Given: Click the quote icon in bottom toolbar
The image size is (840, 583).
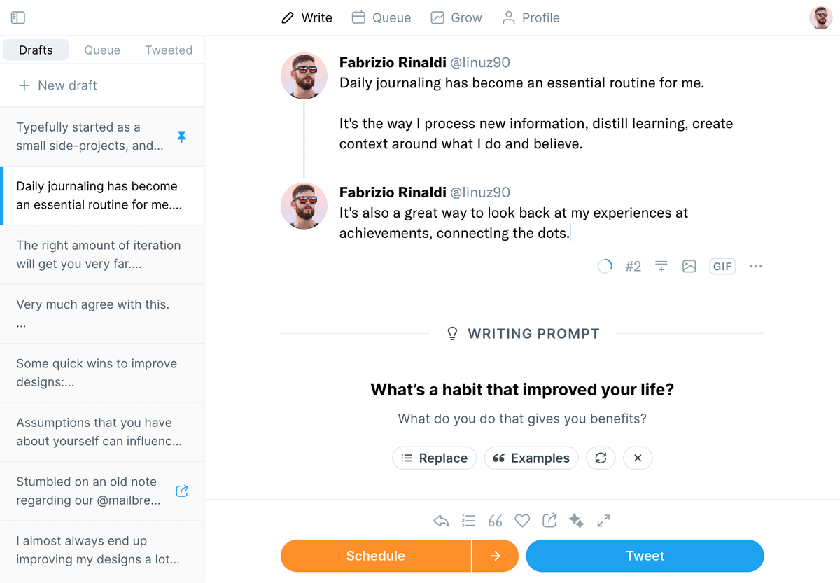Looking at the screenshot, I should click(x=496, y=521).
